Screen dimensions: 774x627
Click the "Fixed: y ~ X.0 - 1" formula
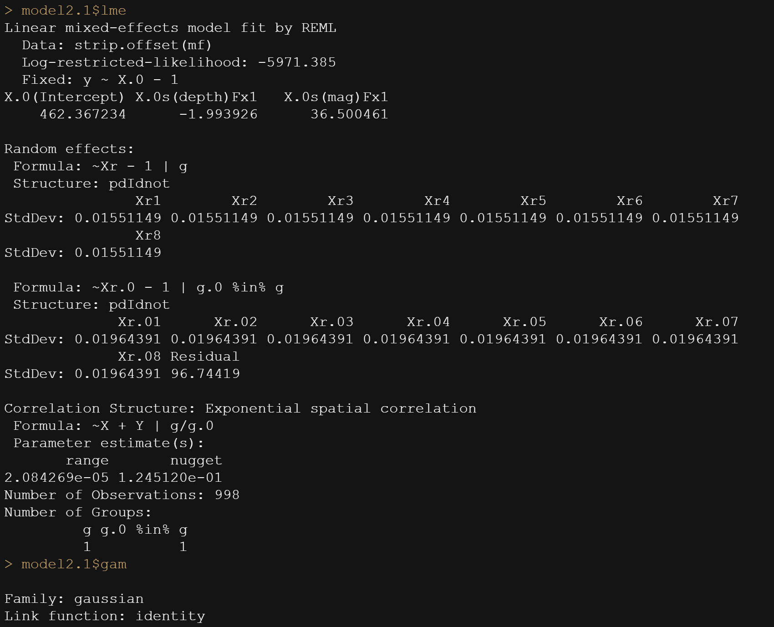pos(100,80)
